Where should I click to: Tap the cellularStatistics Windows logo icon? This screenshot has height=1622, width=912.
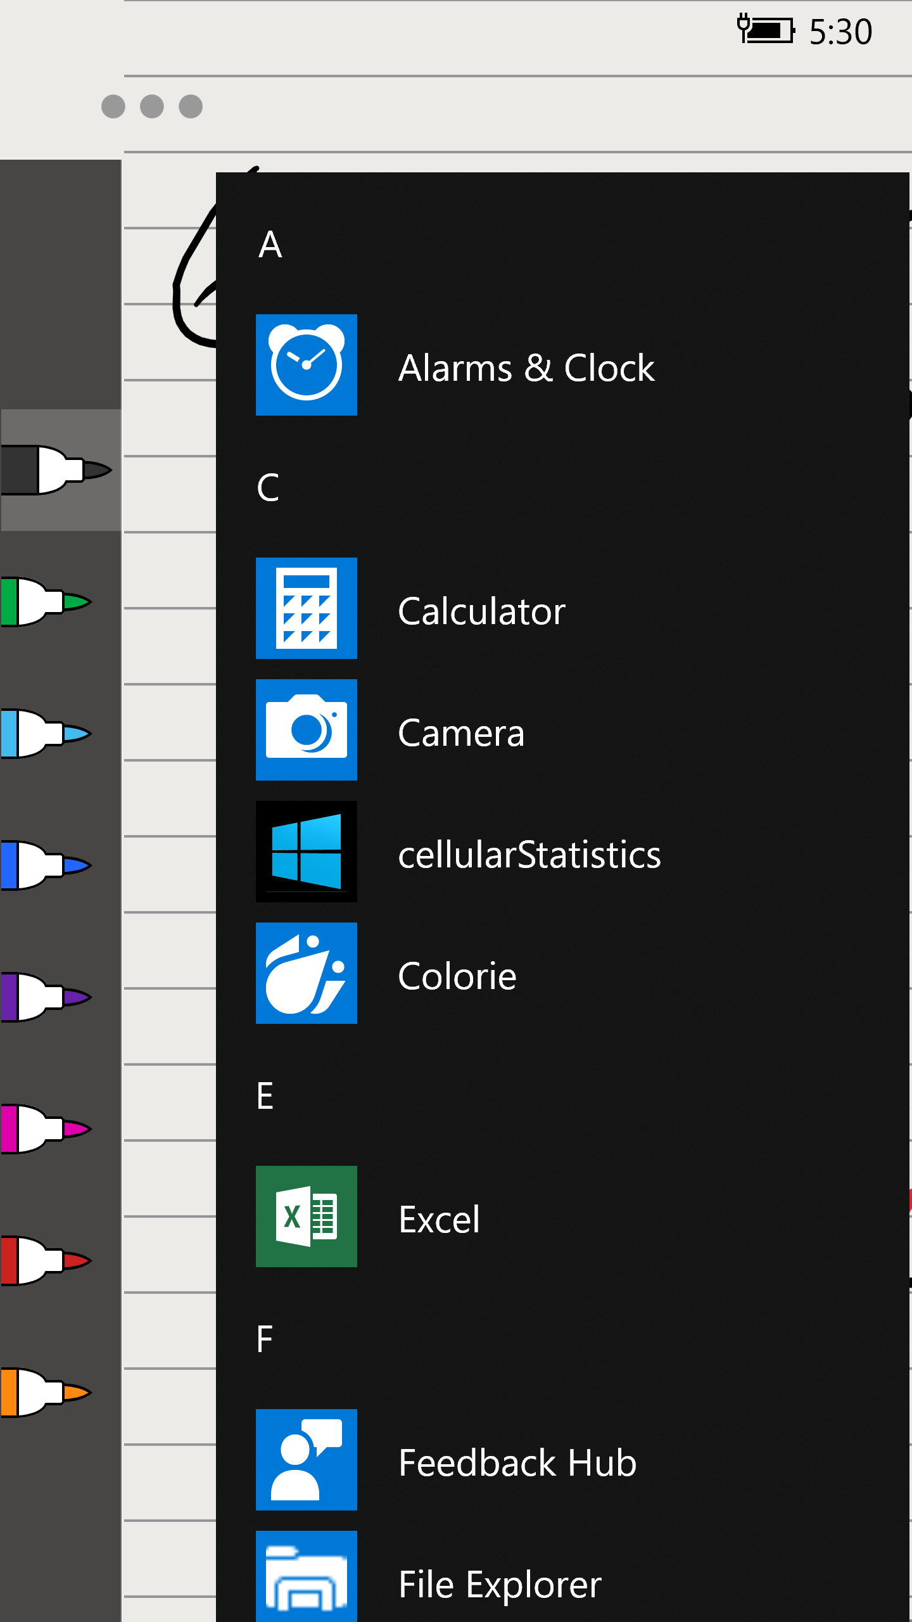pyautogui.click(x=306, y=852)
